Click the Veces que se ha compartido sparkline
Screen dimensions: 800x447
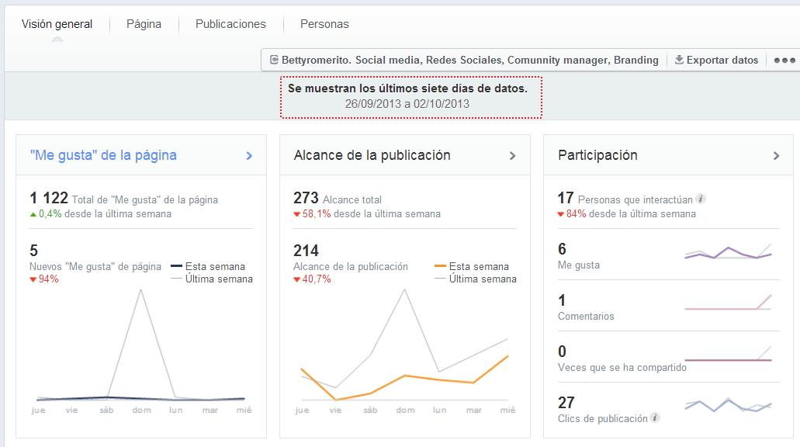click(x=728, y=354)
